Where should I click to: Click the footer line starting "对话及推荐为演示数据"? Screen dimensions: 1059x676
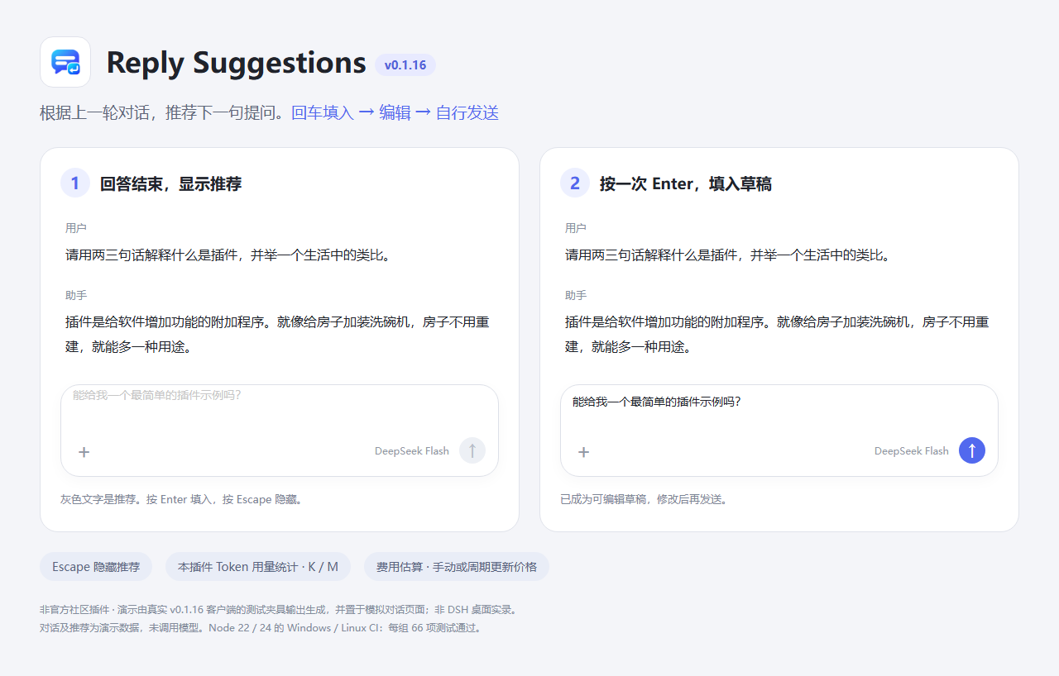coord(261,628)
